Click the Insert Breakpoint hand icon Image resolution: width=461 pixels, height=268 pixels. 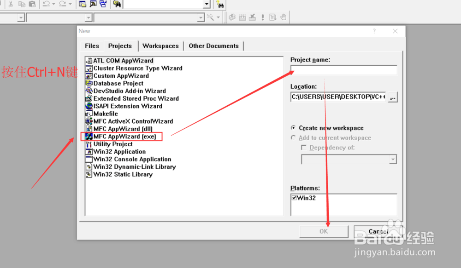pyautogui.click(x=283, y=17)
